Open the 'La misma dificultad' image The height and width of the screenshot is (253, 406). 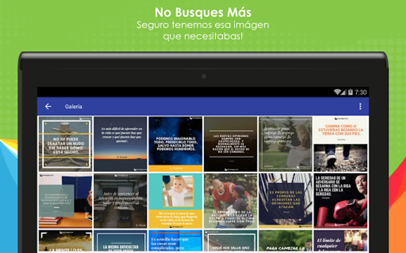coord(120,241)
